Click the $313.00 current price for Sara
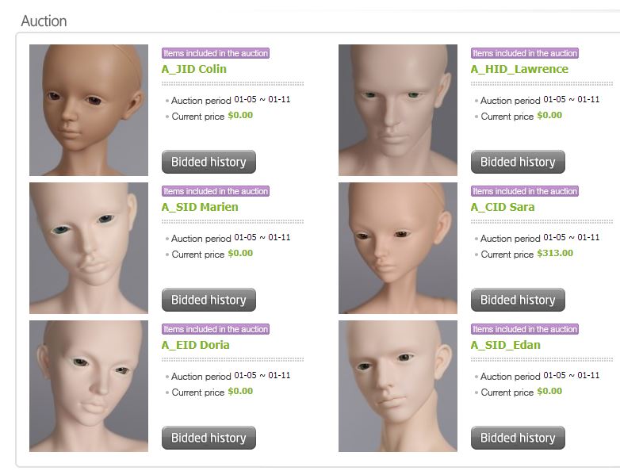The height and width of the screenshot is (471, 620). 555,254
